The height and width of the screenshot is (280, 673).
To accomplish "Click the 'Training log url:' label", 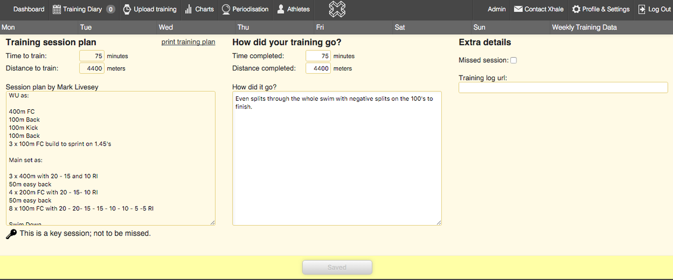I will 483,78.
